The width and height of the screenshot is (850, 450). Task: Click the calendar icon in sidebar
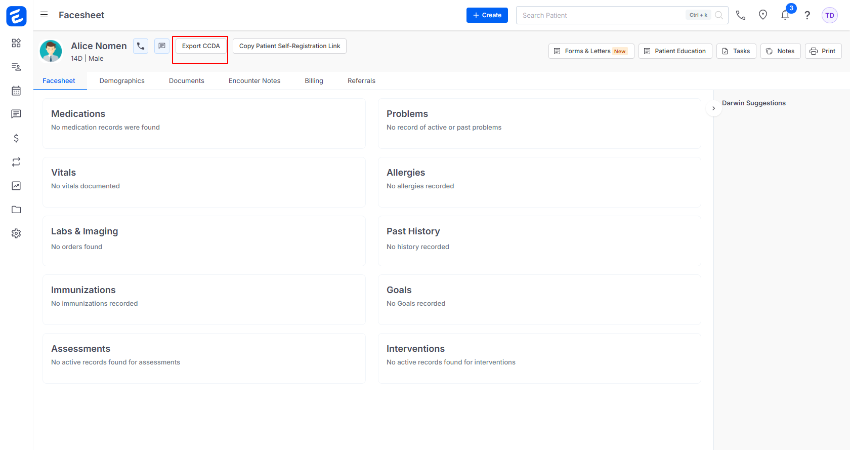coord(16,91)
